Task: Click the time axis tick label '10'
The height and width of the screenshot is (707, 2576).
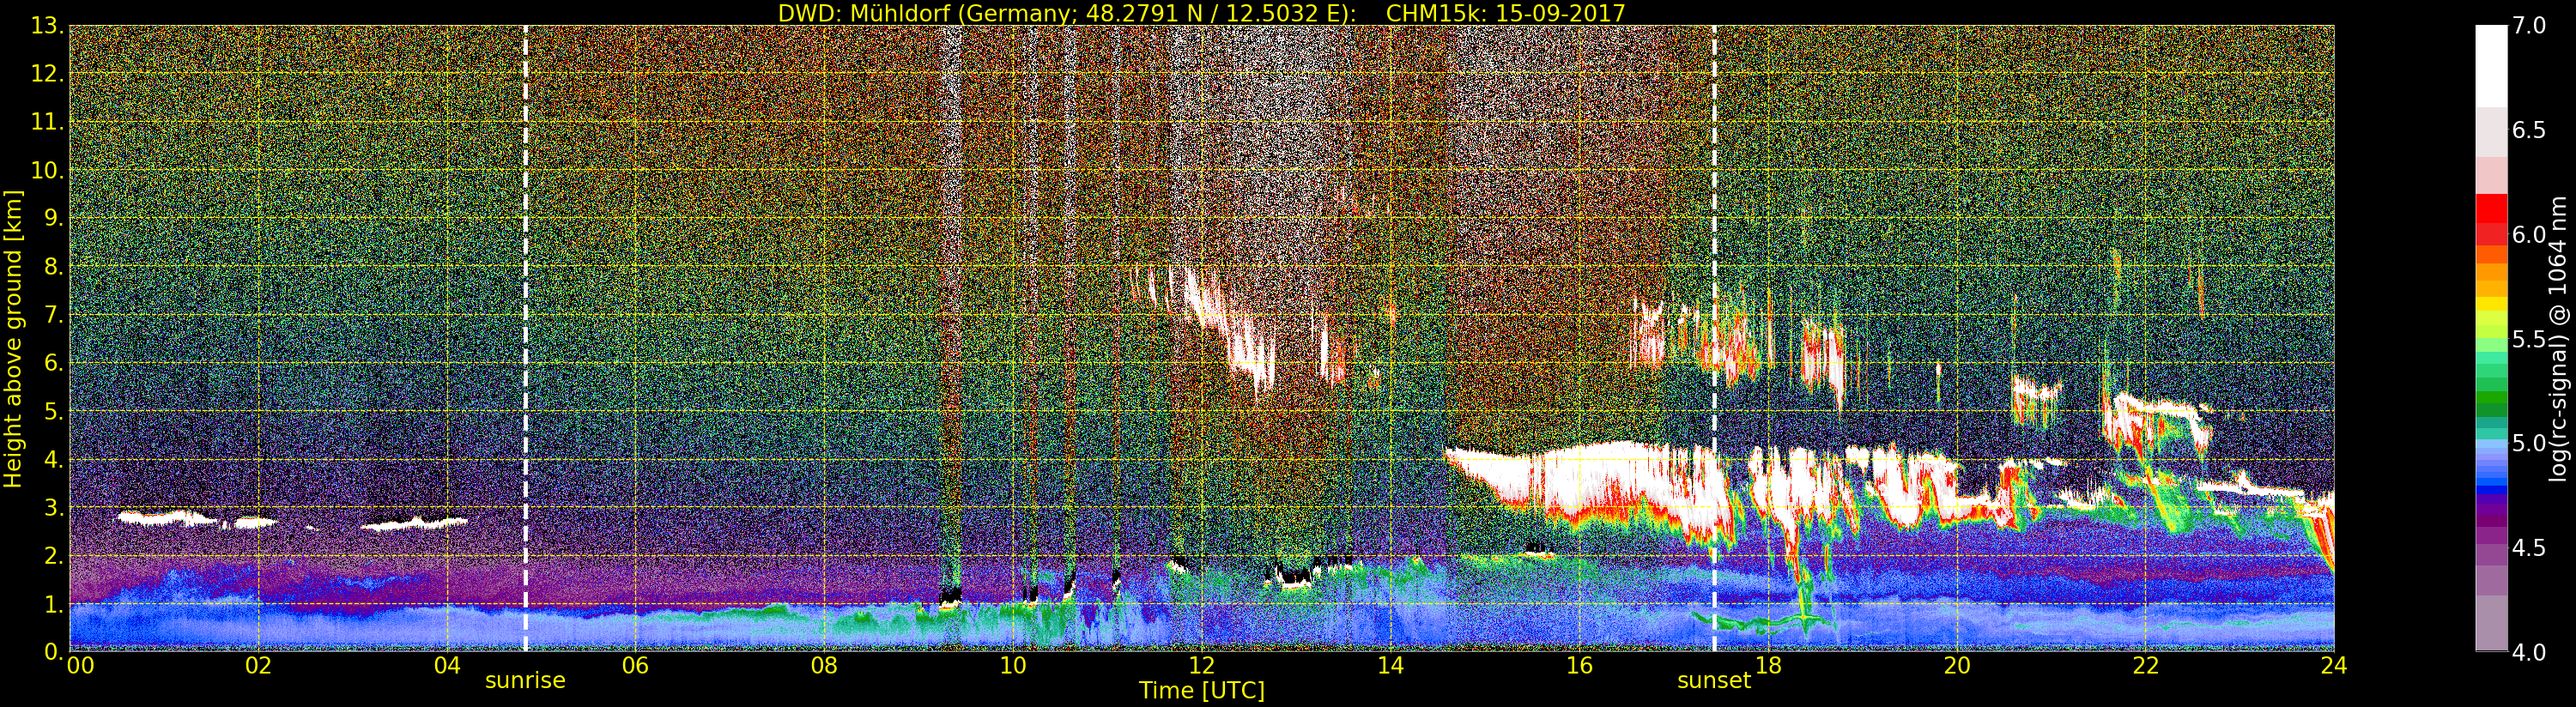Action: pos(1013,665)
